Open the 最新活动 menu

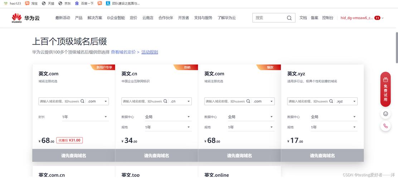point(63,18)
